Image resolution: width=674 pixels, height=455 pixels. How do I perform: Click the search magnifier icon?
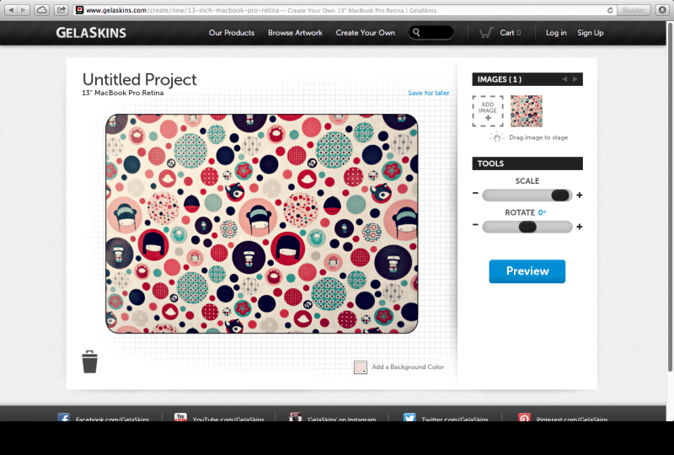416,32
